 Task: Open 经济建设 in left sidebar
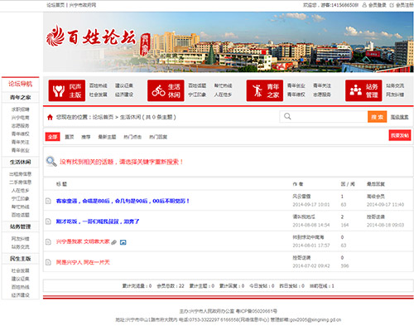[x=21, y=295]
